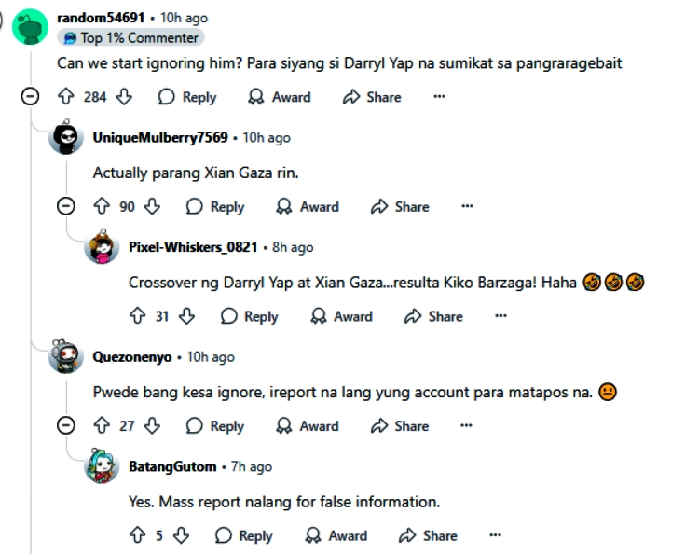Open Pixel-Whiskers_0821's avatar profile
This screenshot has height=554, width=699.
point(102,247)
